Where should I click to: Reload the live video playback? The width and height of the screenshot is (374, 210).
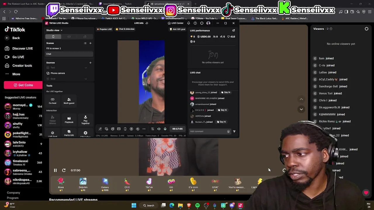point(64,170)
